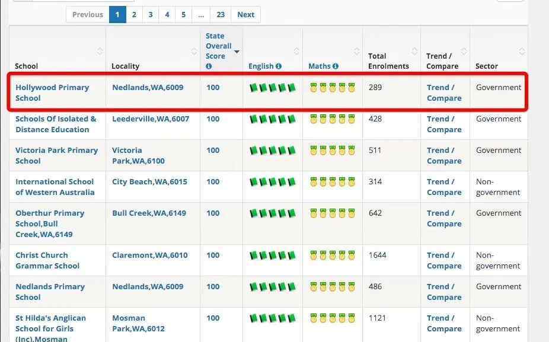Click Victoria Park Primary English book rating
Viewport: 549px width, 342px height.
[x=272, y=151]
